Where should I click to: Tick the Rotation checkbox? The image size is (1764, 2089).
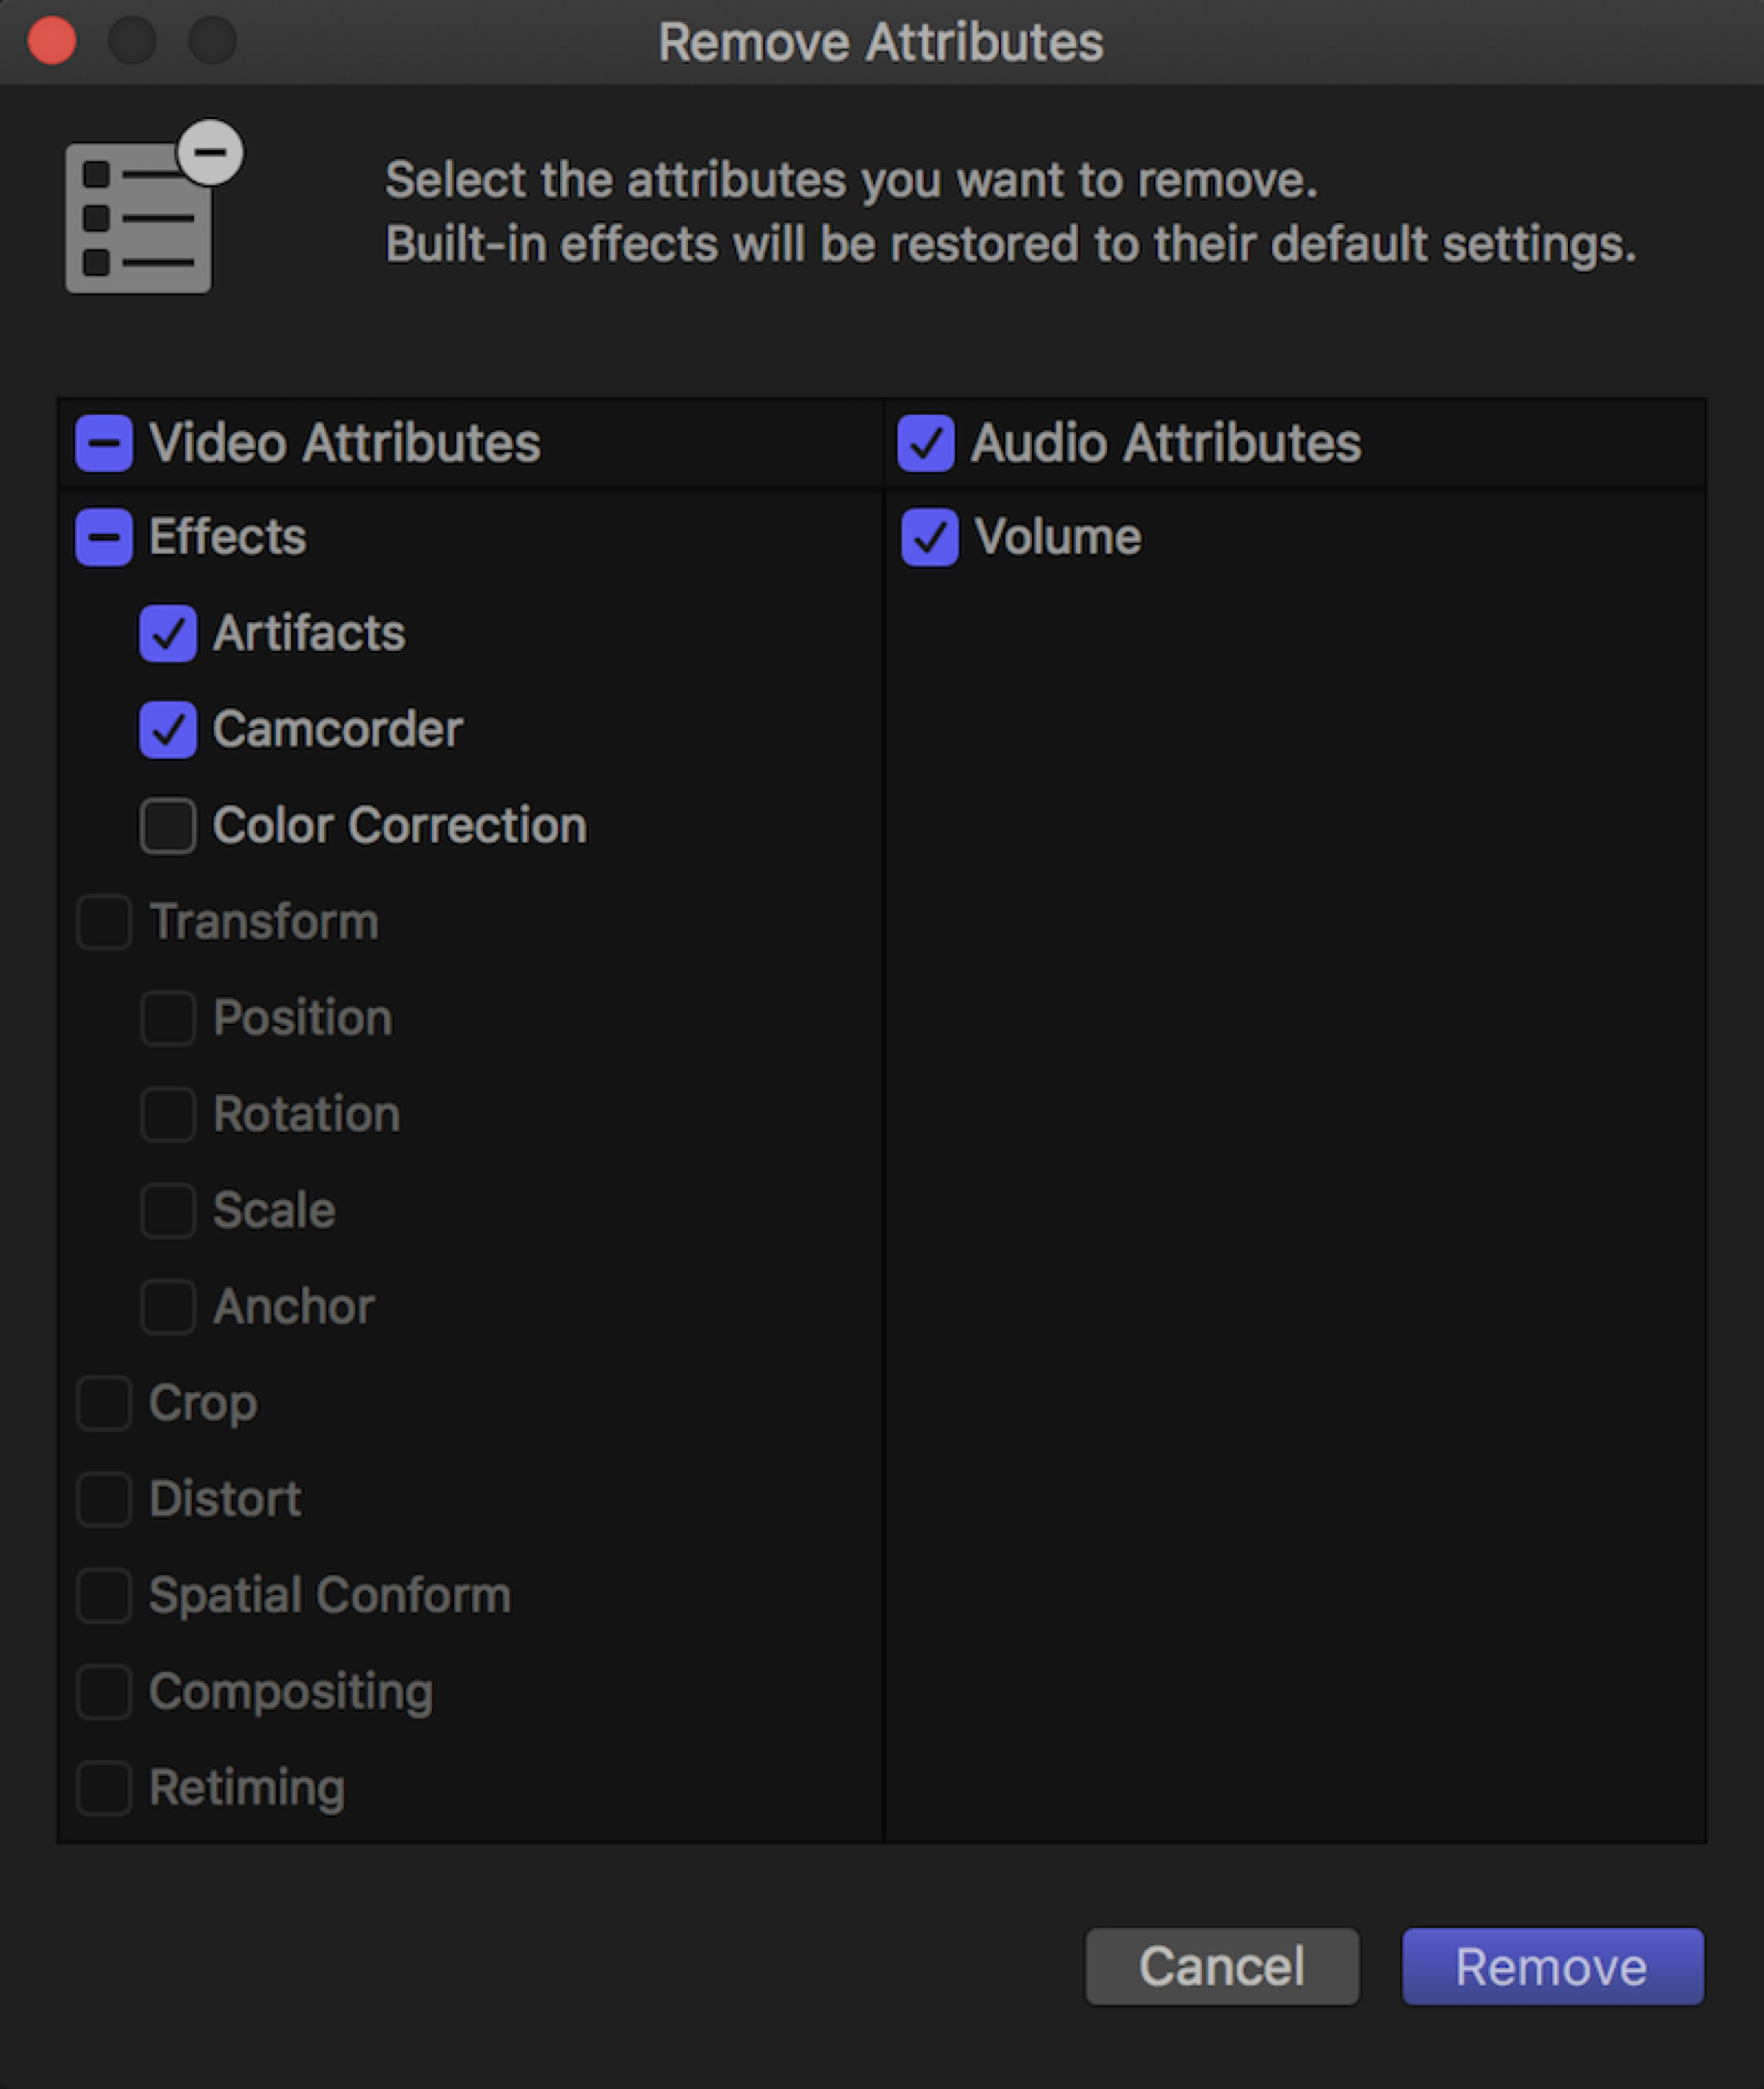click(168, 1113)
